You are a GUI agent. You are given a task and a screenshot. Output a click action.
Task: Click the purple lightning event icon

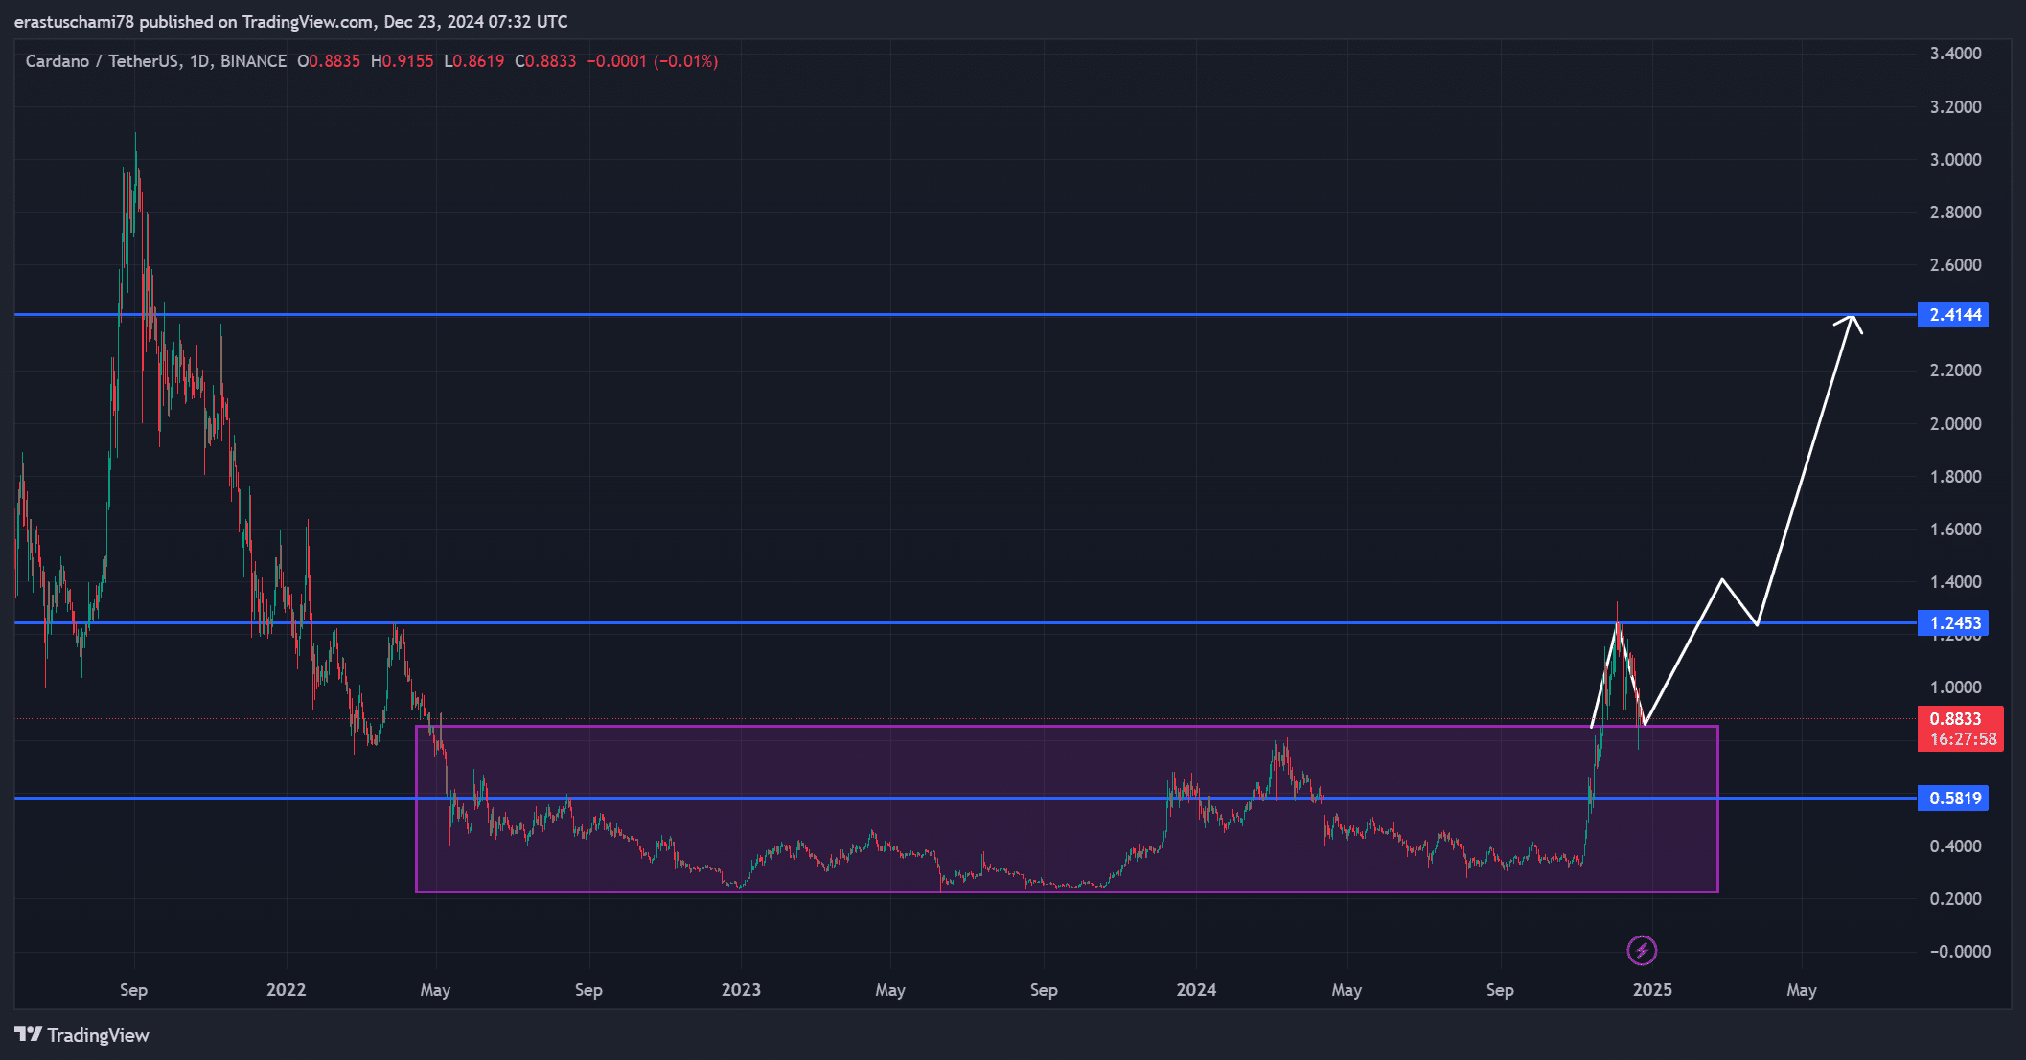point(1642,950)
